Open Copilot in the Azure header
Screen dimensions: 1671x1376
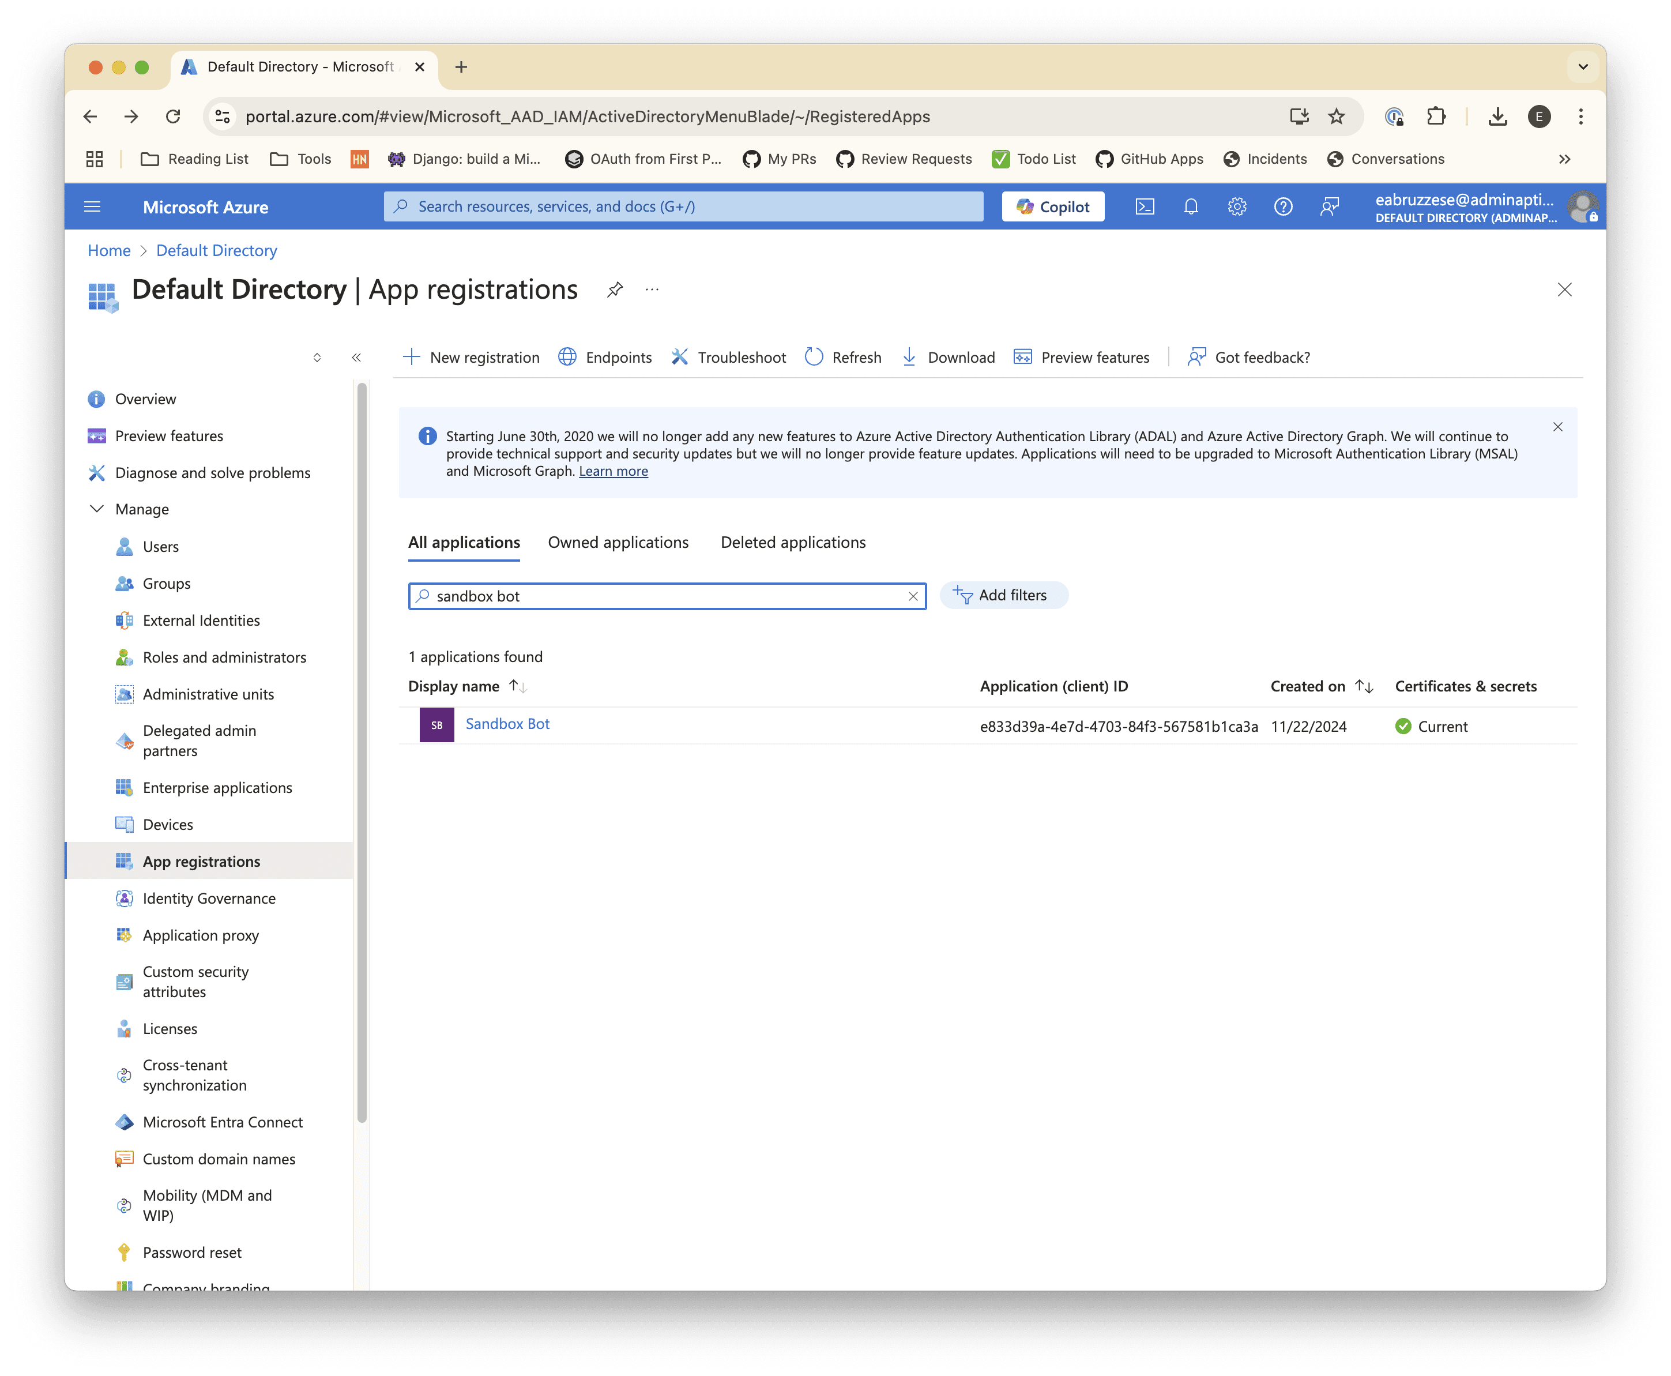[x=1052, y=207]
